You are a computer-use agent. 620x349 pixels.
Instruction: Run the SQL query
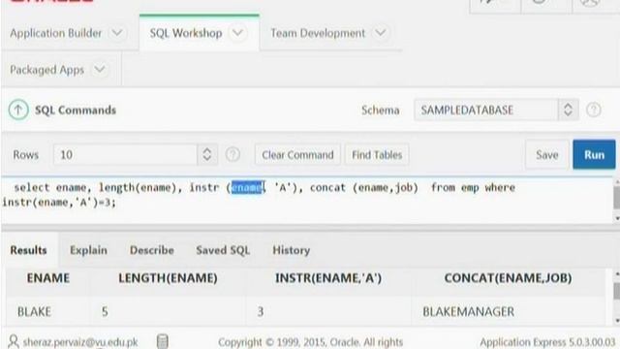[594, 154]
